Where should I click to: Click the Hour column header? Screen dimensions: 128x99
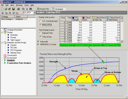(63, 19)
